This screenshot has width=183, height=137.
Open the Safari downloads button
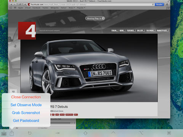click(x=167, y=5)
